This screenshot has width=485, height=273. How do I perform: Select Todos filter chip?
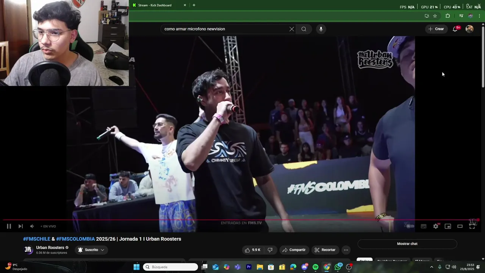[365, 260]
